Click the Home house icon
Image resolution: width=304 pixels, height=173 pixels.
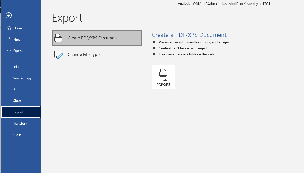[x=9, y=28]
